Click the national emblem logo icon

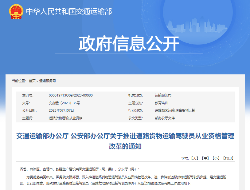[x=16, y=12]
